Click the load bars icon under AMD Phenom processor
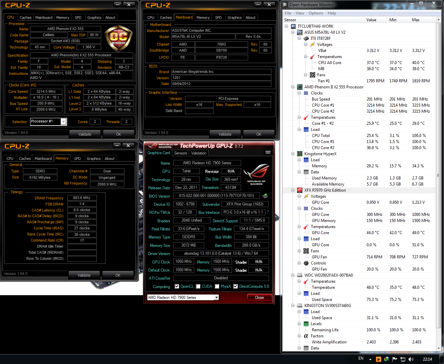444x364 pixels. coord(306,130)
